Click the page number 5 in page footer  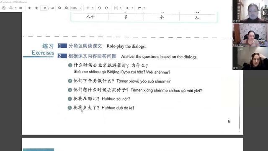[229, 122]
